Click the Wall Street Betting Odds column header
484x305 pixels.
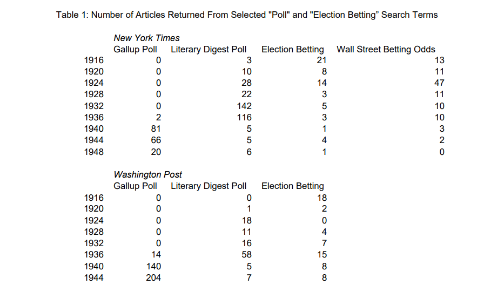tap(386, 50)
